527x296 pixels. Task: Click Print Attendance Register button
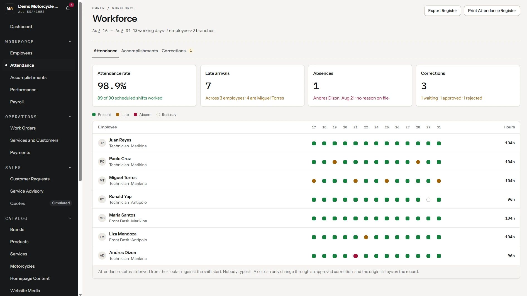click(x=492, y=11)
